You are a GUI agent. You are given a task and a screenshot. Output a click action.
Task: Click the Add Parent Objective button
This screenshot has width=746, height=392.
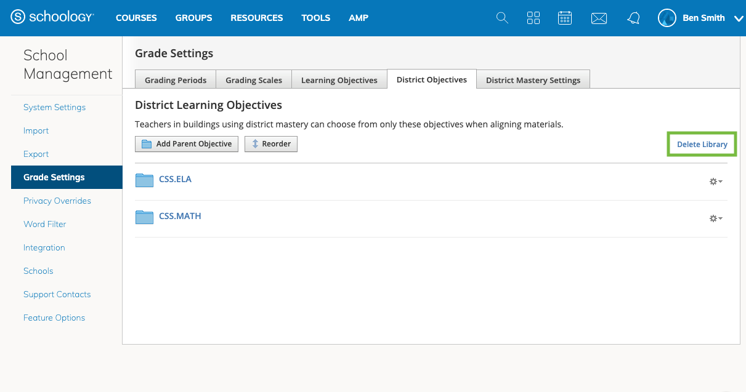pyautogui.click(x=187, y=144)
